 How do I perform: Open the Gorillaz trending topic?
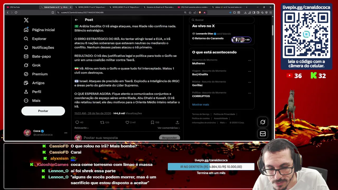[x=197, y=85]
